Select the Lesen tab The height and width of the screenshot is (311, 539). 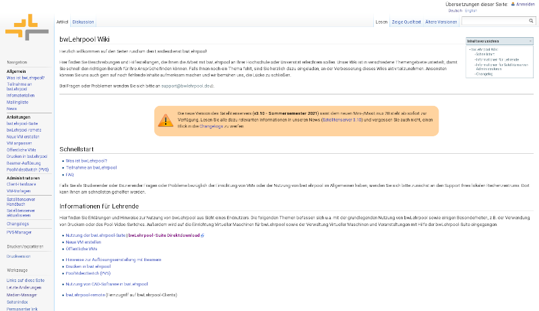[x=381, y=22]
